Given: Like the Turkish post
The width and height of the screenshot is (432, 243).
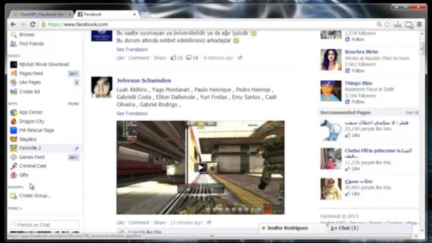Looking at the screenshot, I should pos(121,58).
